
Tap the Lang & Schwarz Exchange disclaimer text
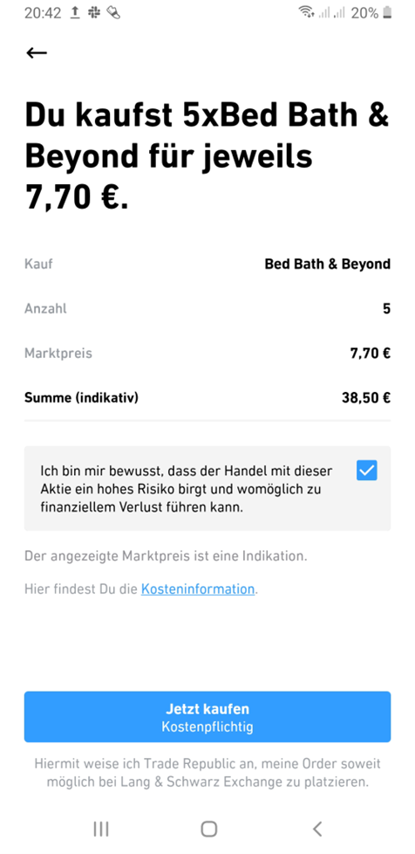207,774
